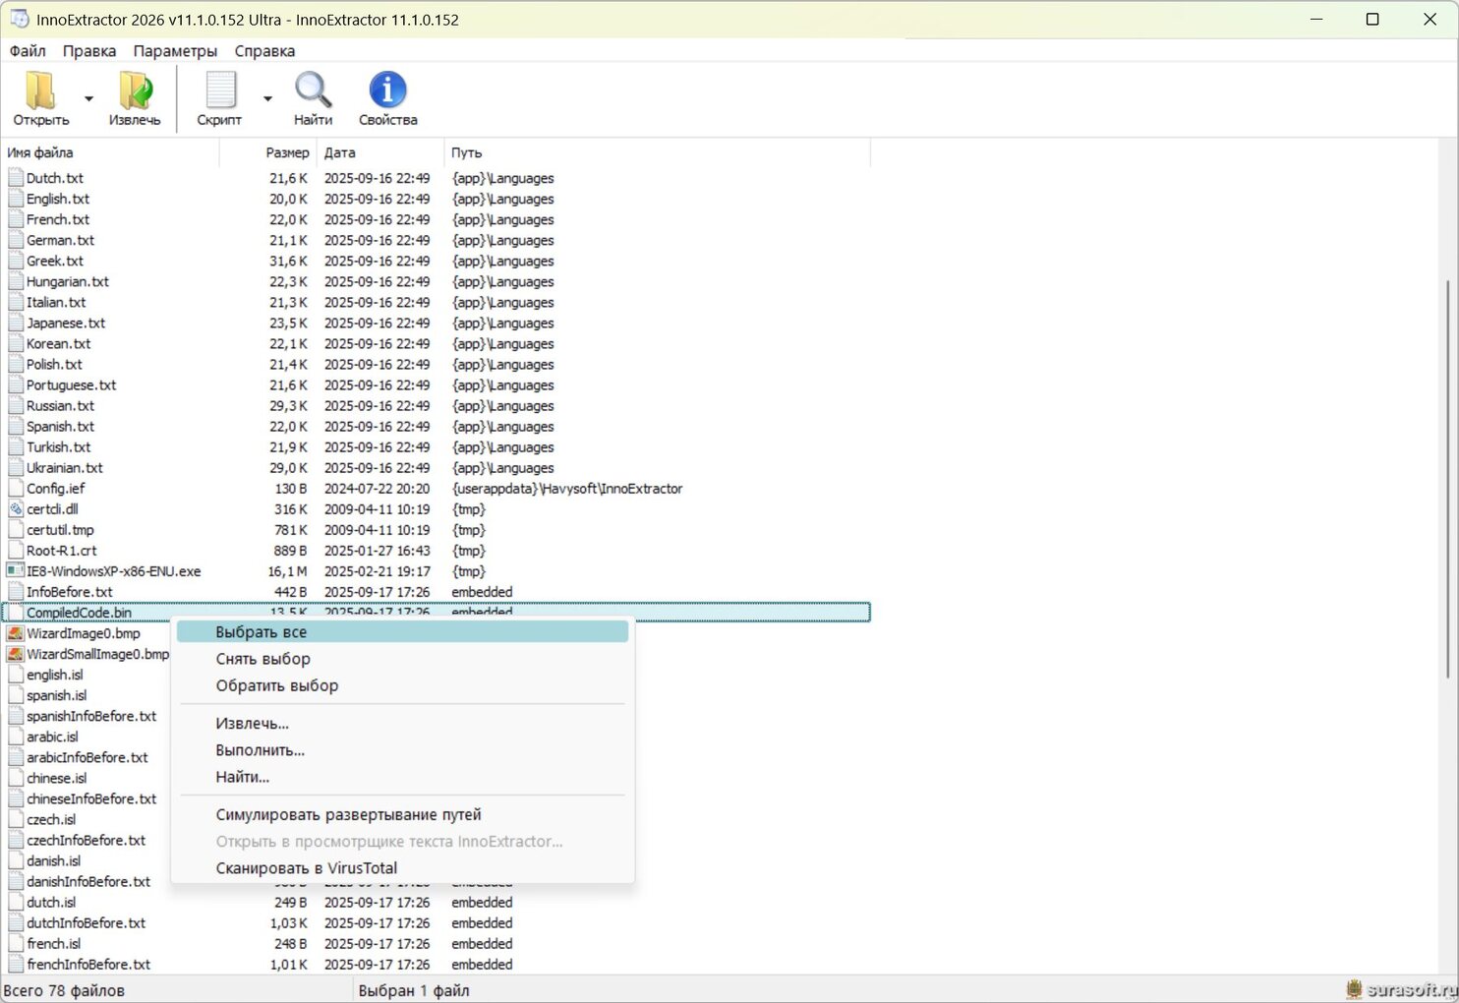This screenshot has width=1459, height=1003.
Task: Sort by the Имя файла column header
Action: point(110,152)
